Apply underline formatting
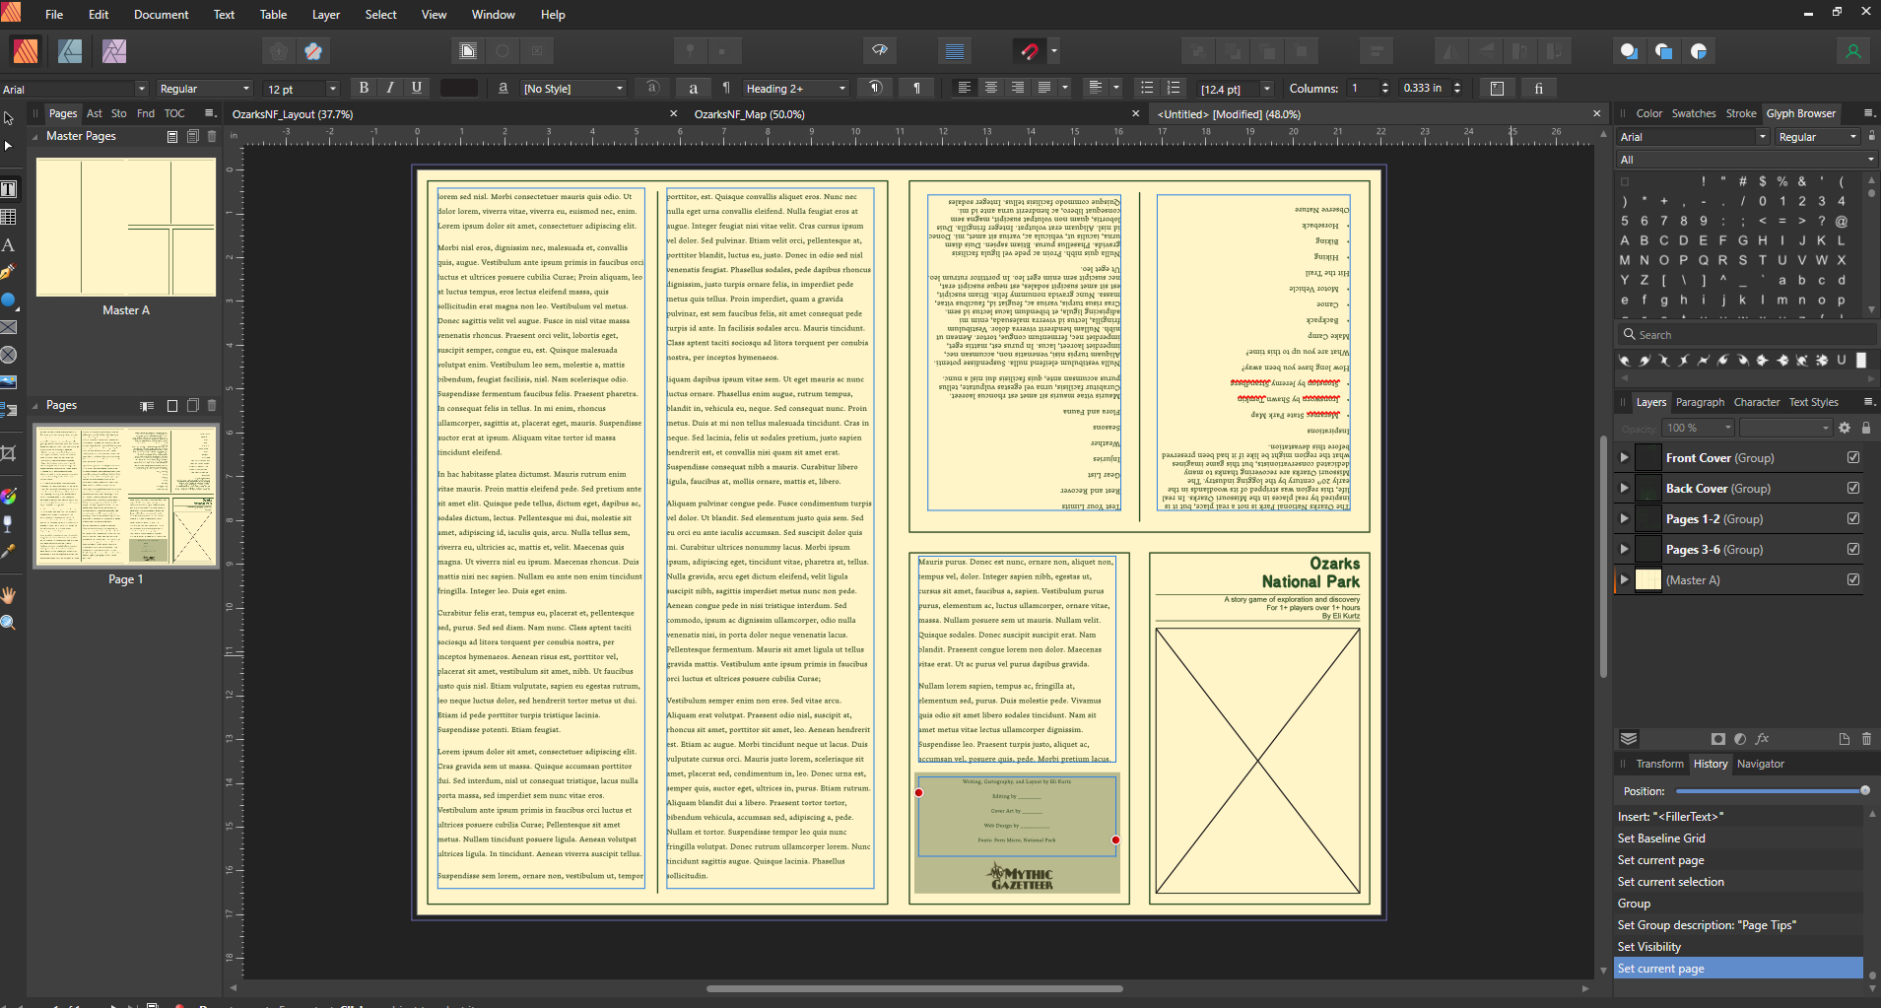 coord(417,88)
